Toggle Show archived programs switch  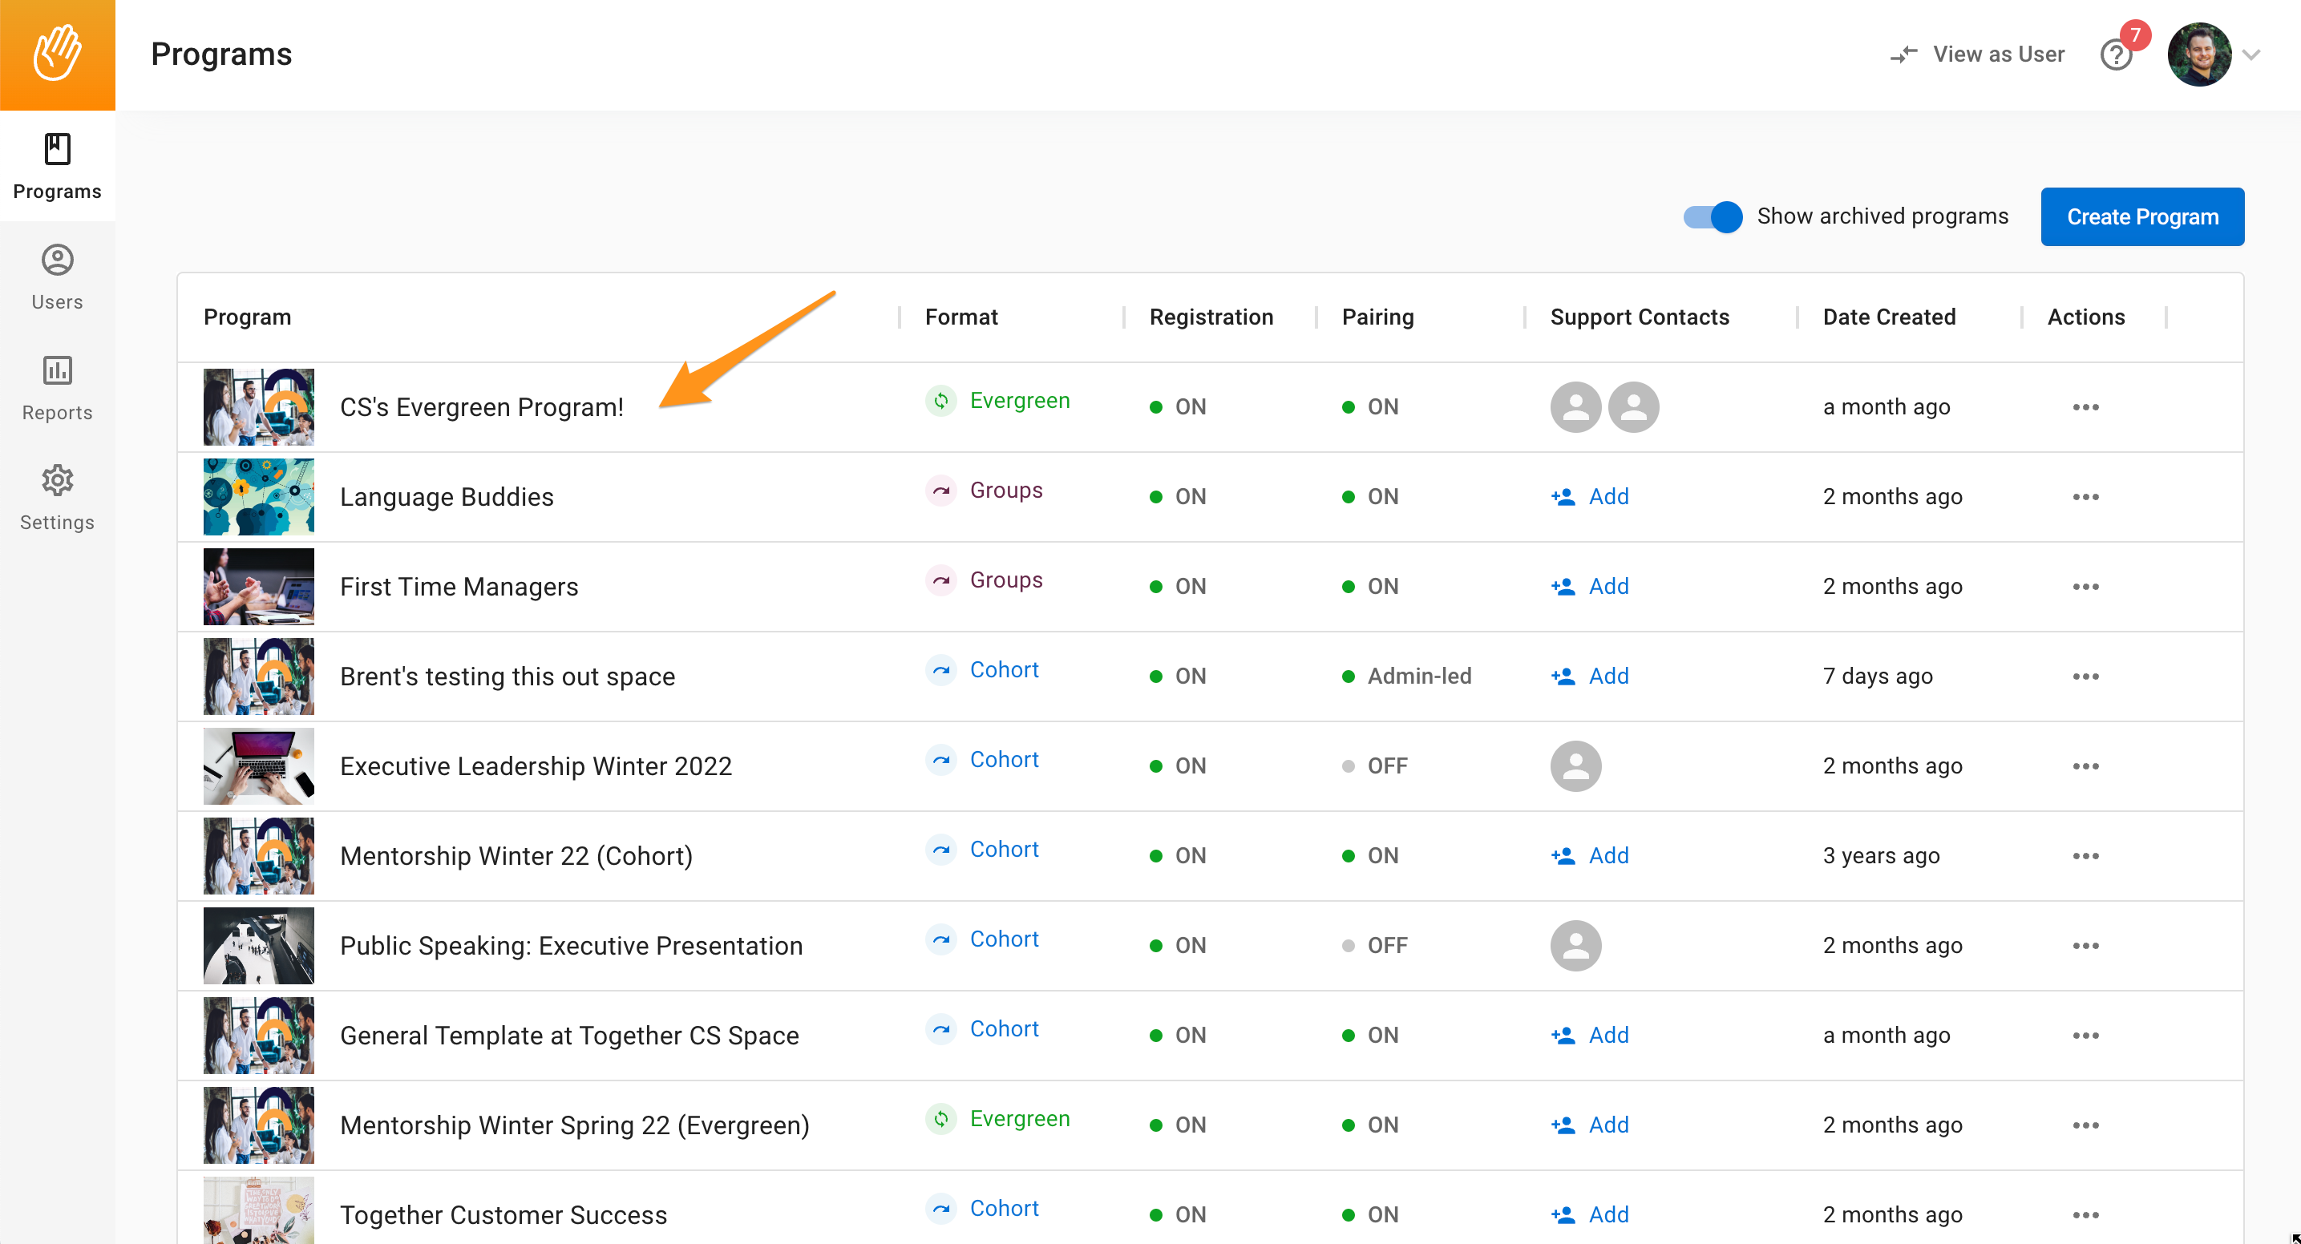[x=1712, y=217]
